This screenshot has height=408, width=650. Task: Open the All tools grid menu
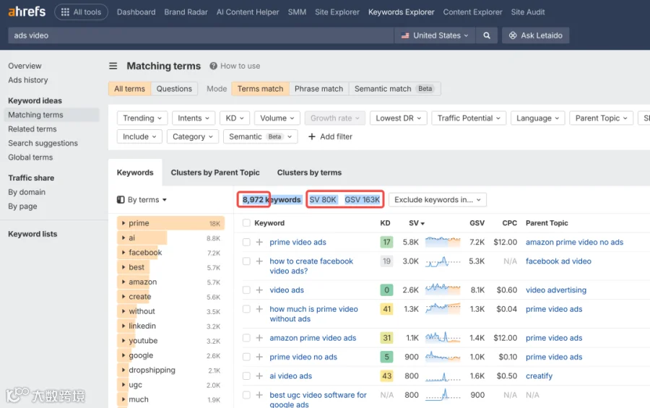pos(81,12)
